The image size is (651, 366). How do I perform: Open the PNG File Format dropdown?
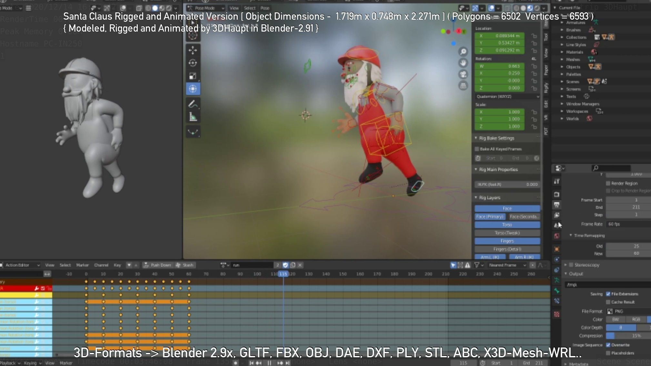pyautogui.click(x=628, y=311)
